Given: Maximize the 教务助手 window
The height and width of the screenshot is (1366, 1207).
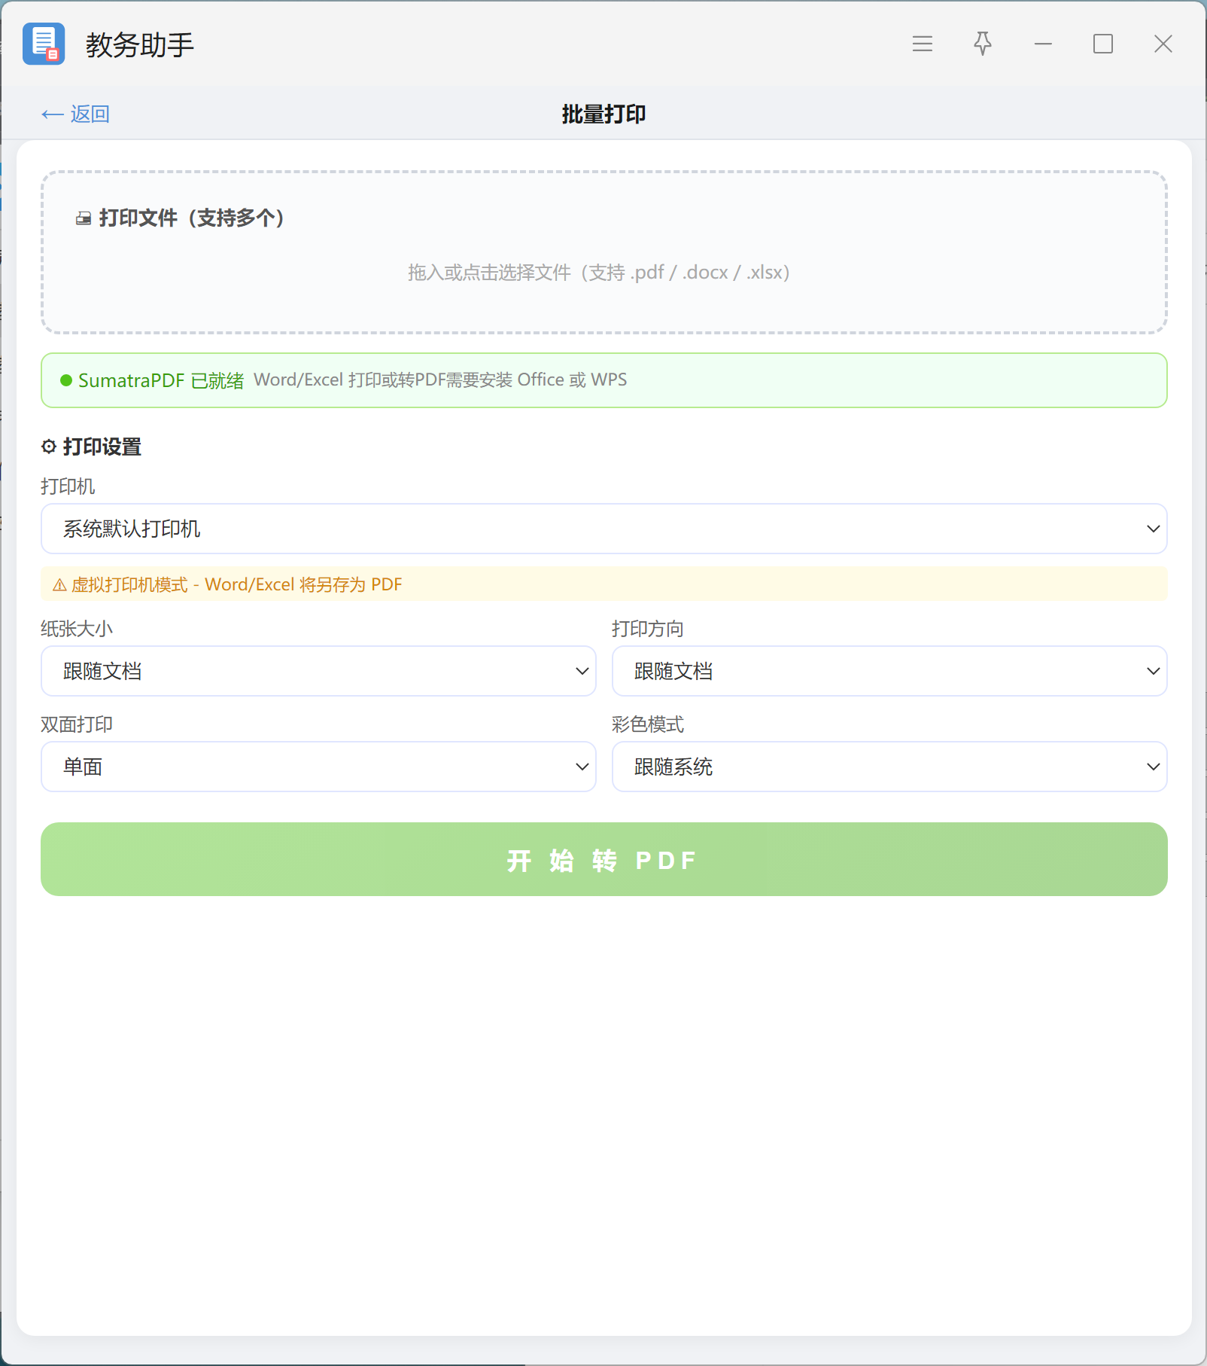Looking at the screenshot, I should coord(1103,44).
